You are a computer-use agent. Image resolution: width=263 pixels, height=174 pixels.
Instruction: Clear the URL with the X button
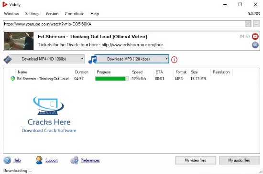[248, 24]
